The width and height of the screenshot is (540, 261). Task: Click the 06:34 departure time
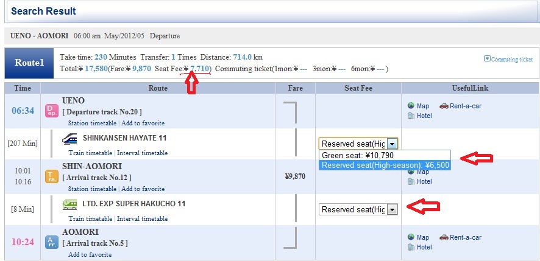[23, 111]
